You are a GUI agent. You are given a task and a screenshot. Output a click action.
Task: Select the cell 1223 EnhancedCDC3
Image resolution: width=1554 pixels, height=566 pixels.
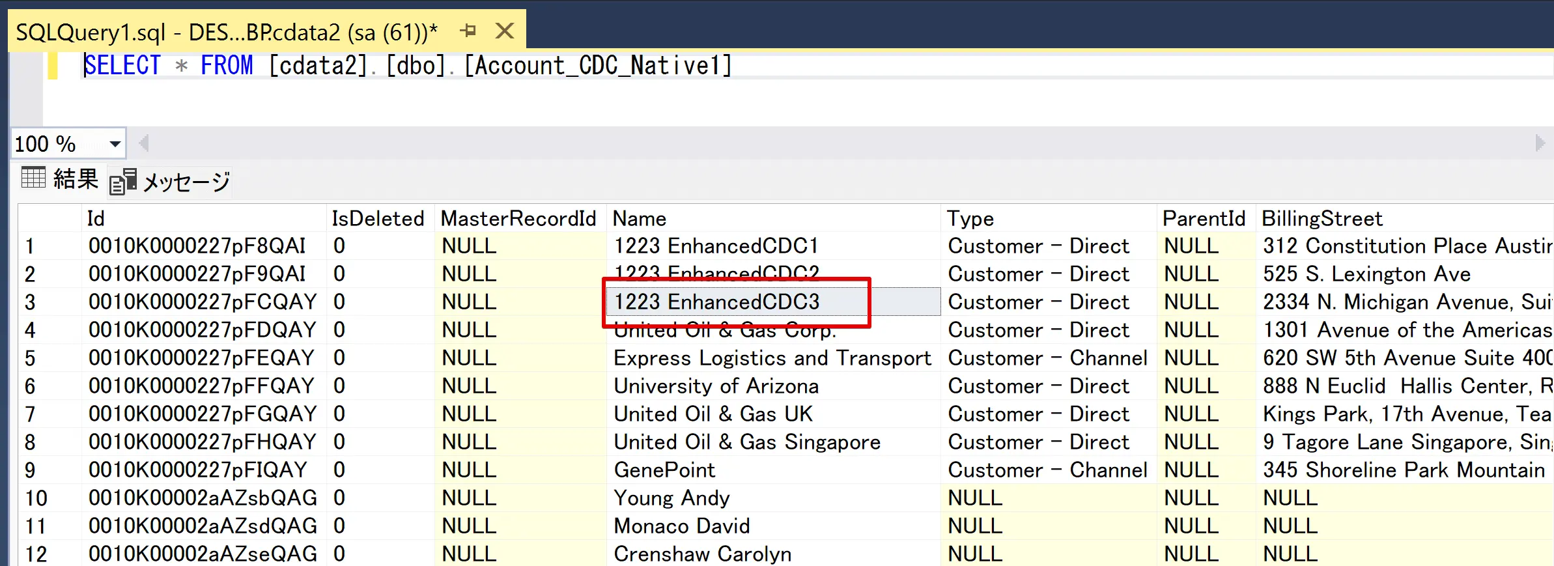(716, 302)
